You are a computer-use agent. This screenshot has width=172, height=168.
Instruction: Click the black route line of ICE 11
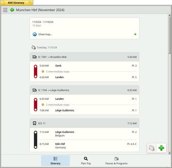35,140
